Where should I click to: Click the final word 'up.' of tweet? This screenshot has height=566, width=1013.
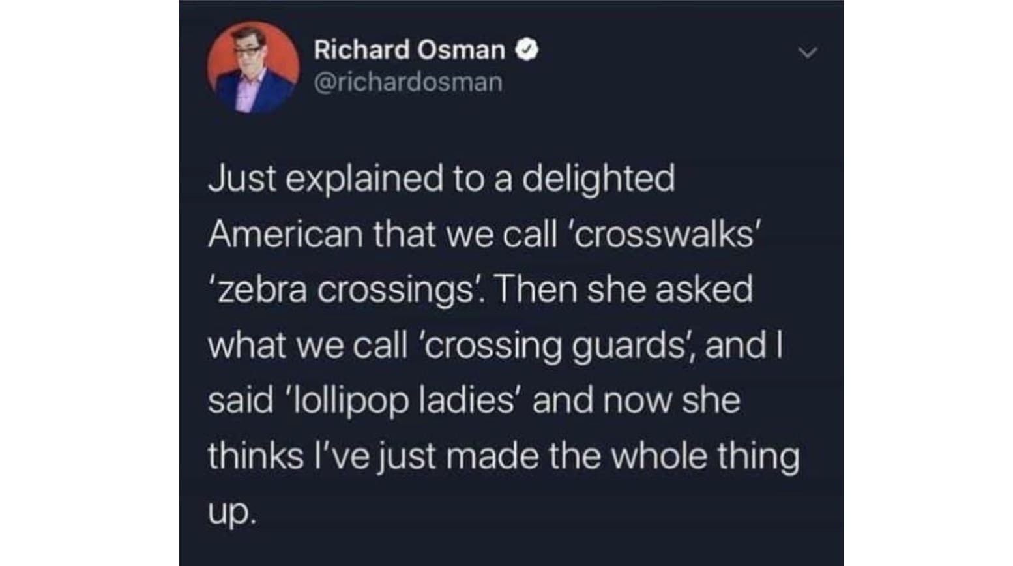[x=232, y=513]
